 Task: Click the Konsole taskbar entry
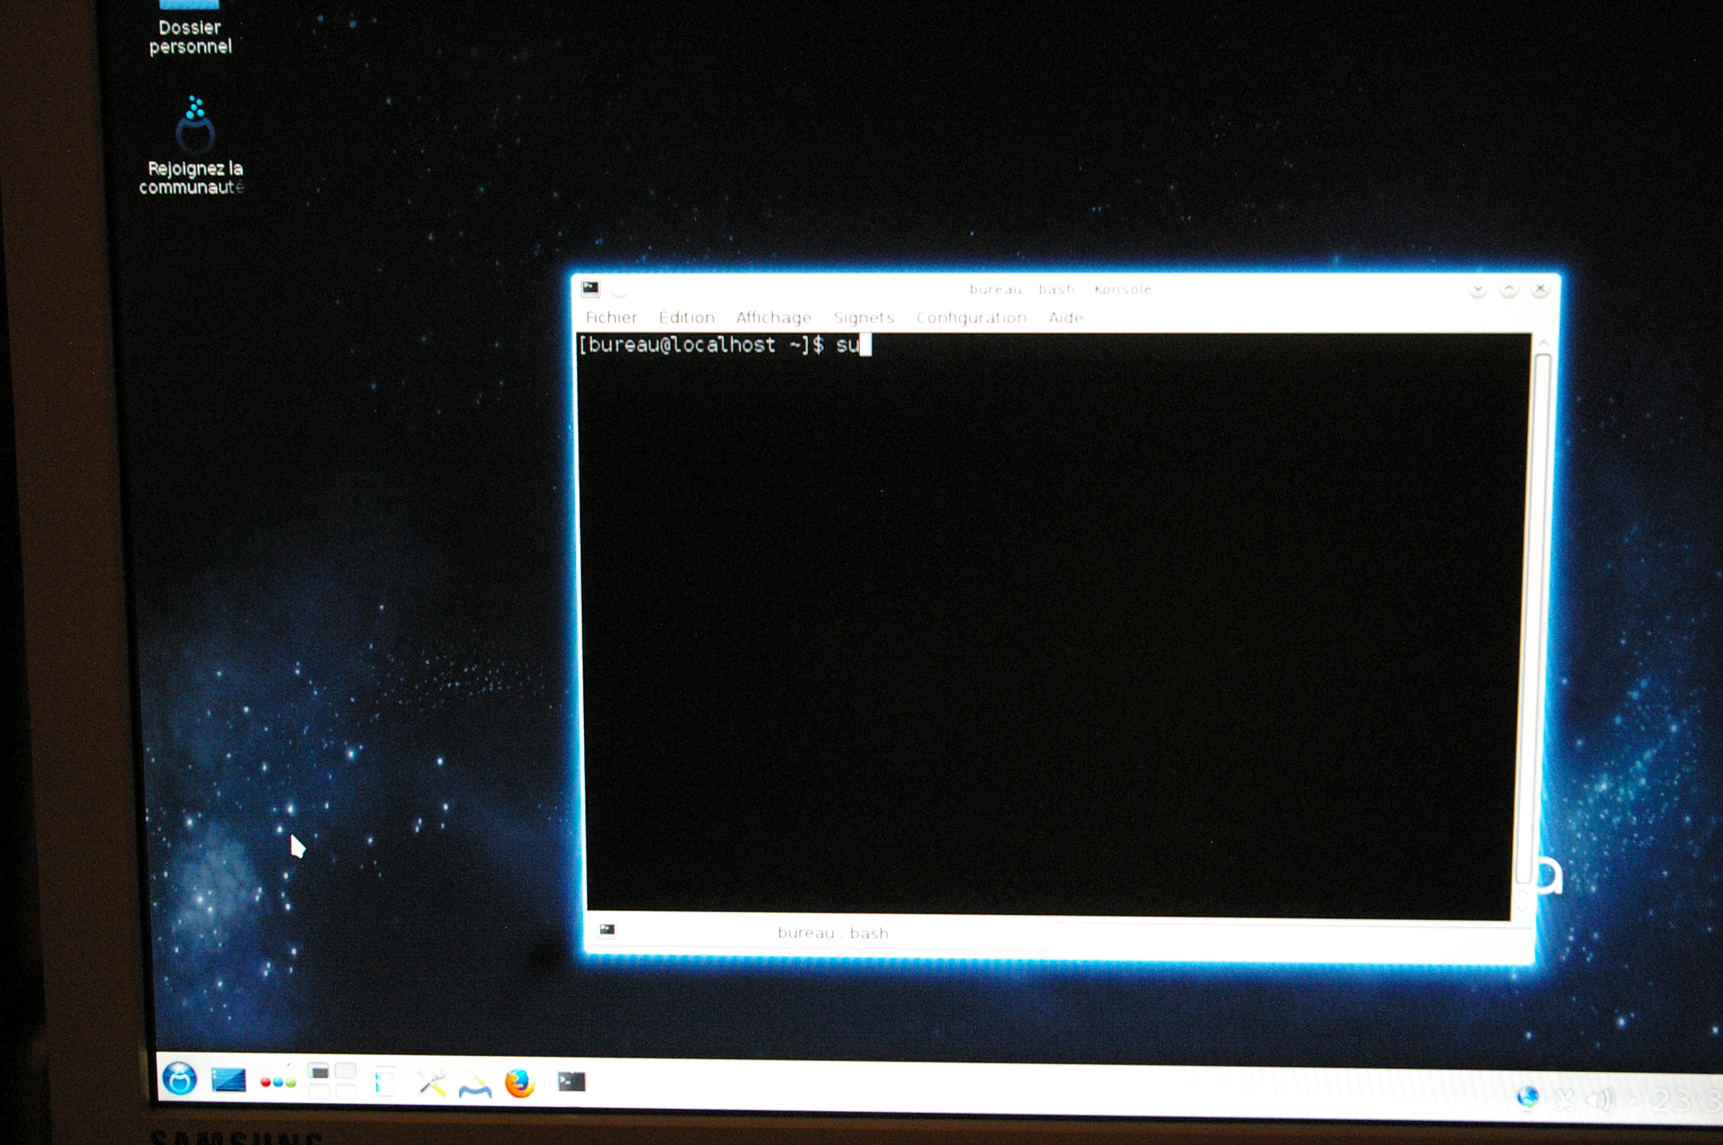point(571,1081)
